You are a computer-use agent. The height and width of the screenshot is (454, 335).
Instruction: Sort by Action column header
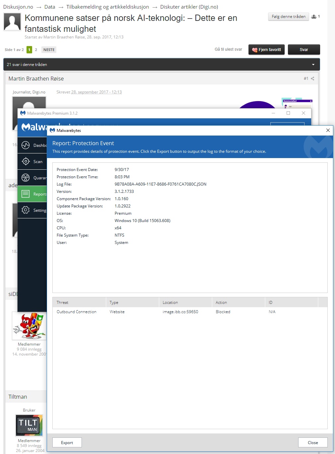point(238,302)
